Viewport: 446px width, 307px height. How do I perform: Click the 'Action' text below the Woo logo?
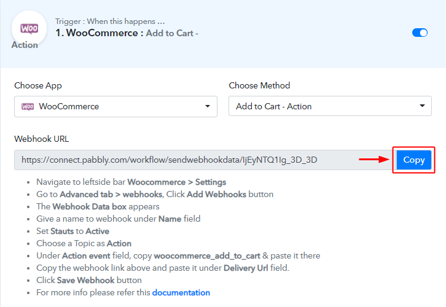coord(25,45)
